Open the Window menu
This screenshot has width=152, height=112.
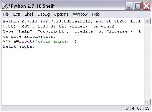(80, 14)
